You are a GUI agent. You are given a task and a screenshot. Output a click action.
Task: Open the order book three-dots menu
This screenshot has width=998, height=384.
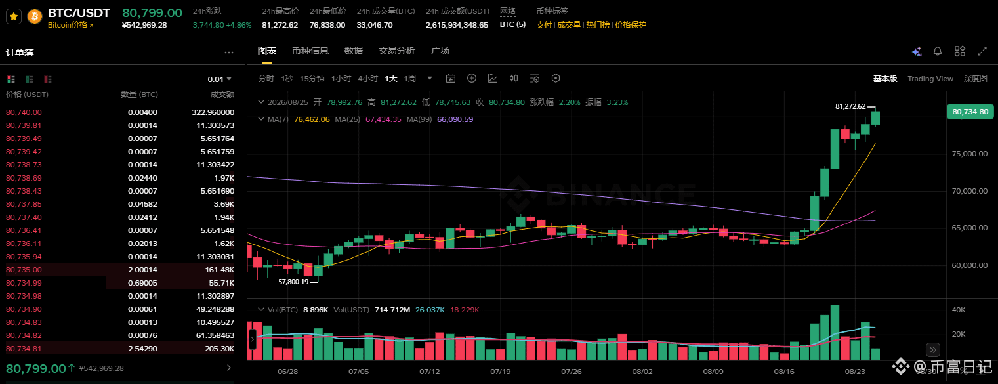[x=229, y=53]
